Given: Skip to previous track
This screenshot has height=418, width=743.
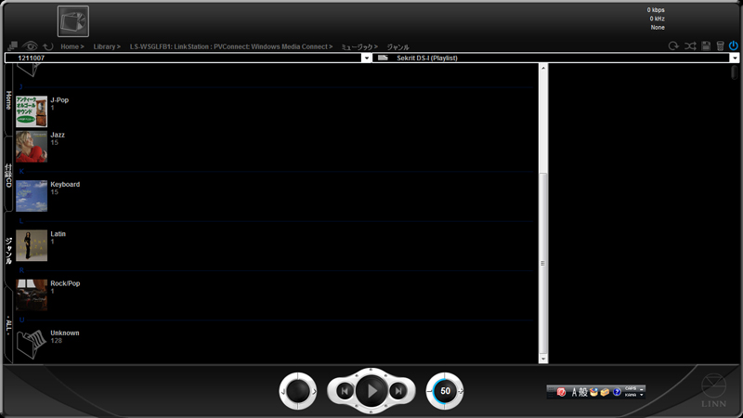Looking at the screenshot, I should [x=345, y=391].
